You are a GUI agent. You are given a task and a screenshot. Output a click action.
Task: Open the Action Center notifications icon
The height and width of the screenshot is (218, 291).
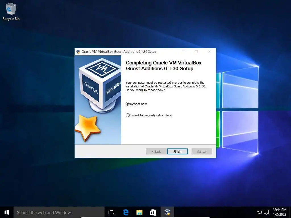(x=266, y=212)
